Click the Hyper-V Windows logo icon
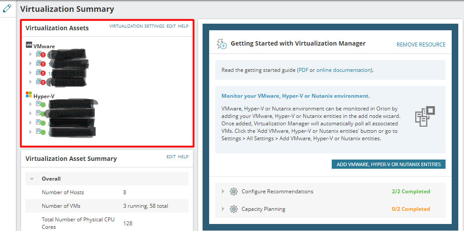 tap(29, 94)
